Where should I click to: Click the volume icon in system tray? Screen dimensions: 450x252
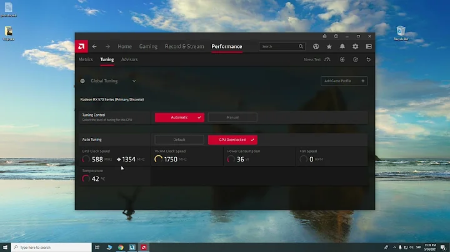411,247
